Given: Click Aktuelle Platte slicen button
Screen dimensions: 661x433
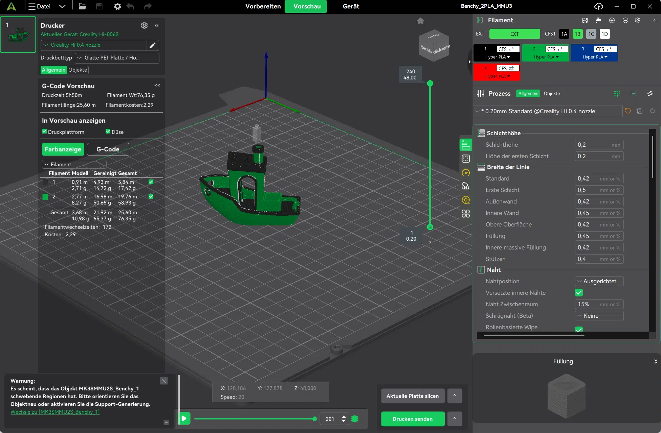Looking at the screenshot, I should [413, 396].
